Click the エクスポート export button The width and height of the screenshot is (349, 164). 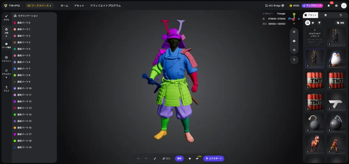[214, 159]
